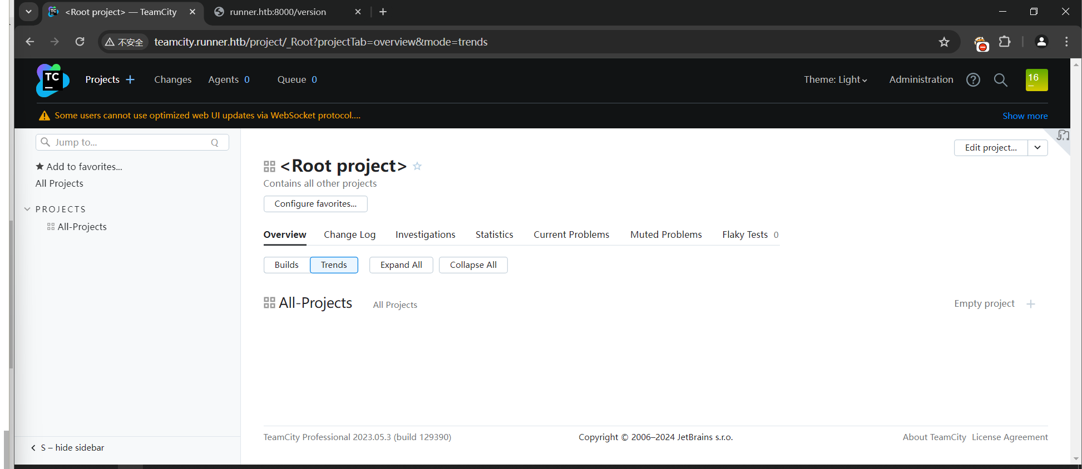This screenshot has width=1082, height=469.
Task: Open the Edit project dropdown arrow
Action: pyautogui.click(x=1037, y=148)
